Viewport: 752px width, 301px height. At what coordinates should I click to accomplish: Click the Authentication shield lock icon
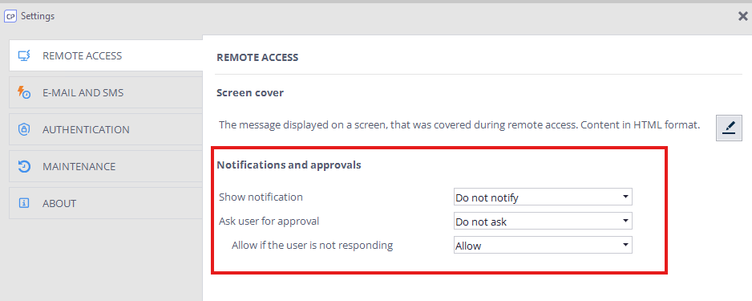coord(24,129)
